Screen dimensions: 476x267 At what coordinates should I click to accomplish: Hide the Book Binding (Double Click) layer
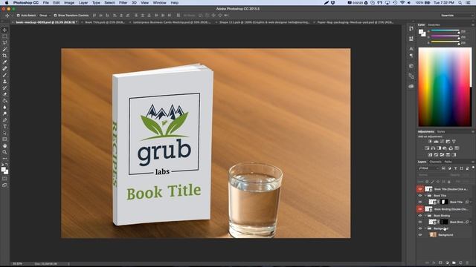pyautogui.click(x=420, y=209)
